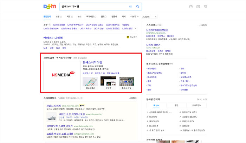Click ranked search term 유랑마켓

point(186,126)
